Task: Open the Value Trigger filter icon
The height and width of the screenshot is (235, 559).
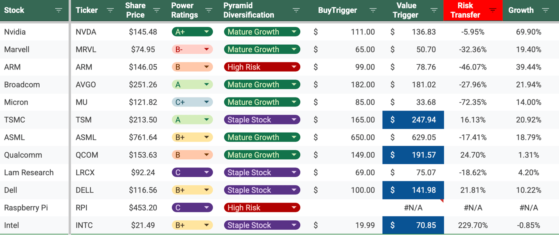Action: coord(434,10)
